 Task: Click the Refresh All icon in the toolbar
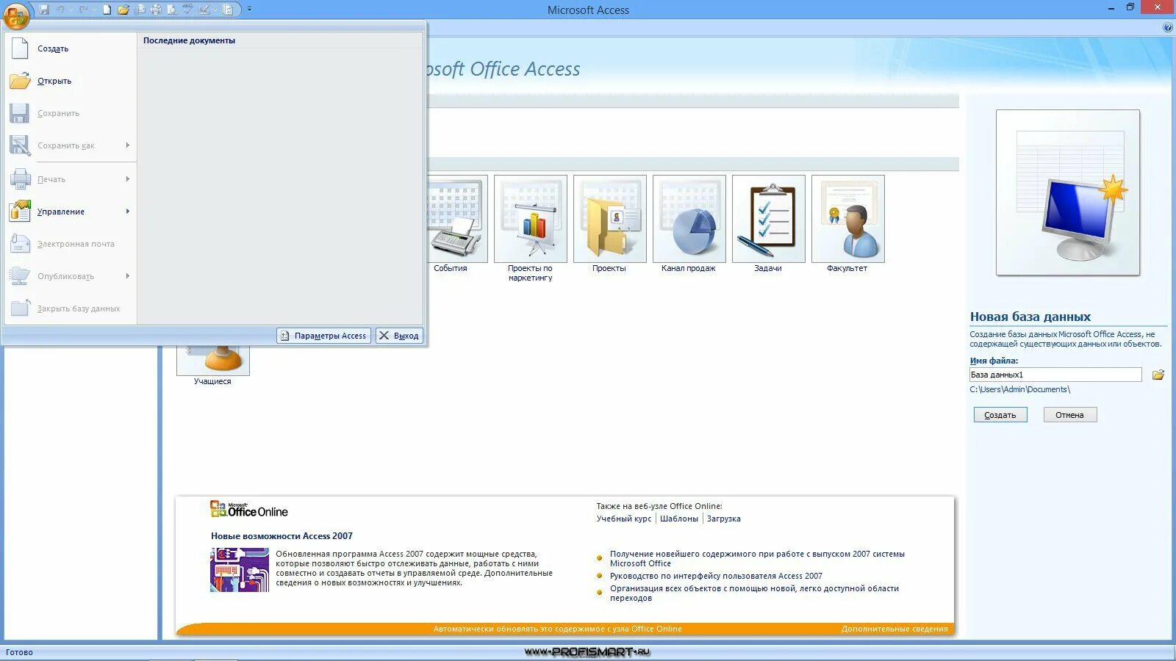[x=228, y=10]
